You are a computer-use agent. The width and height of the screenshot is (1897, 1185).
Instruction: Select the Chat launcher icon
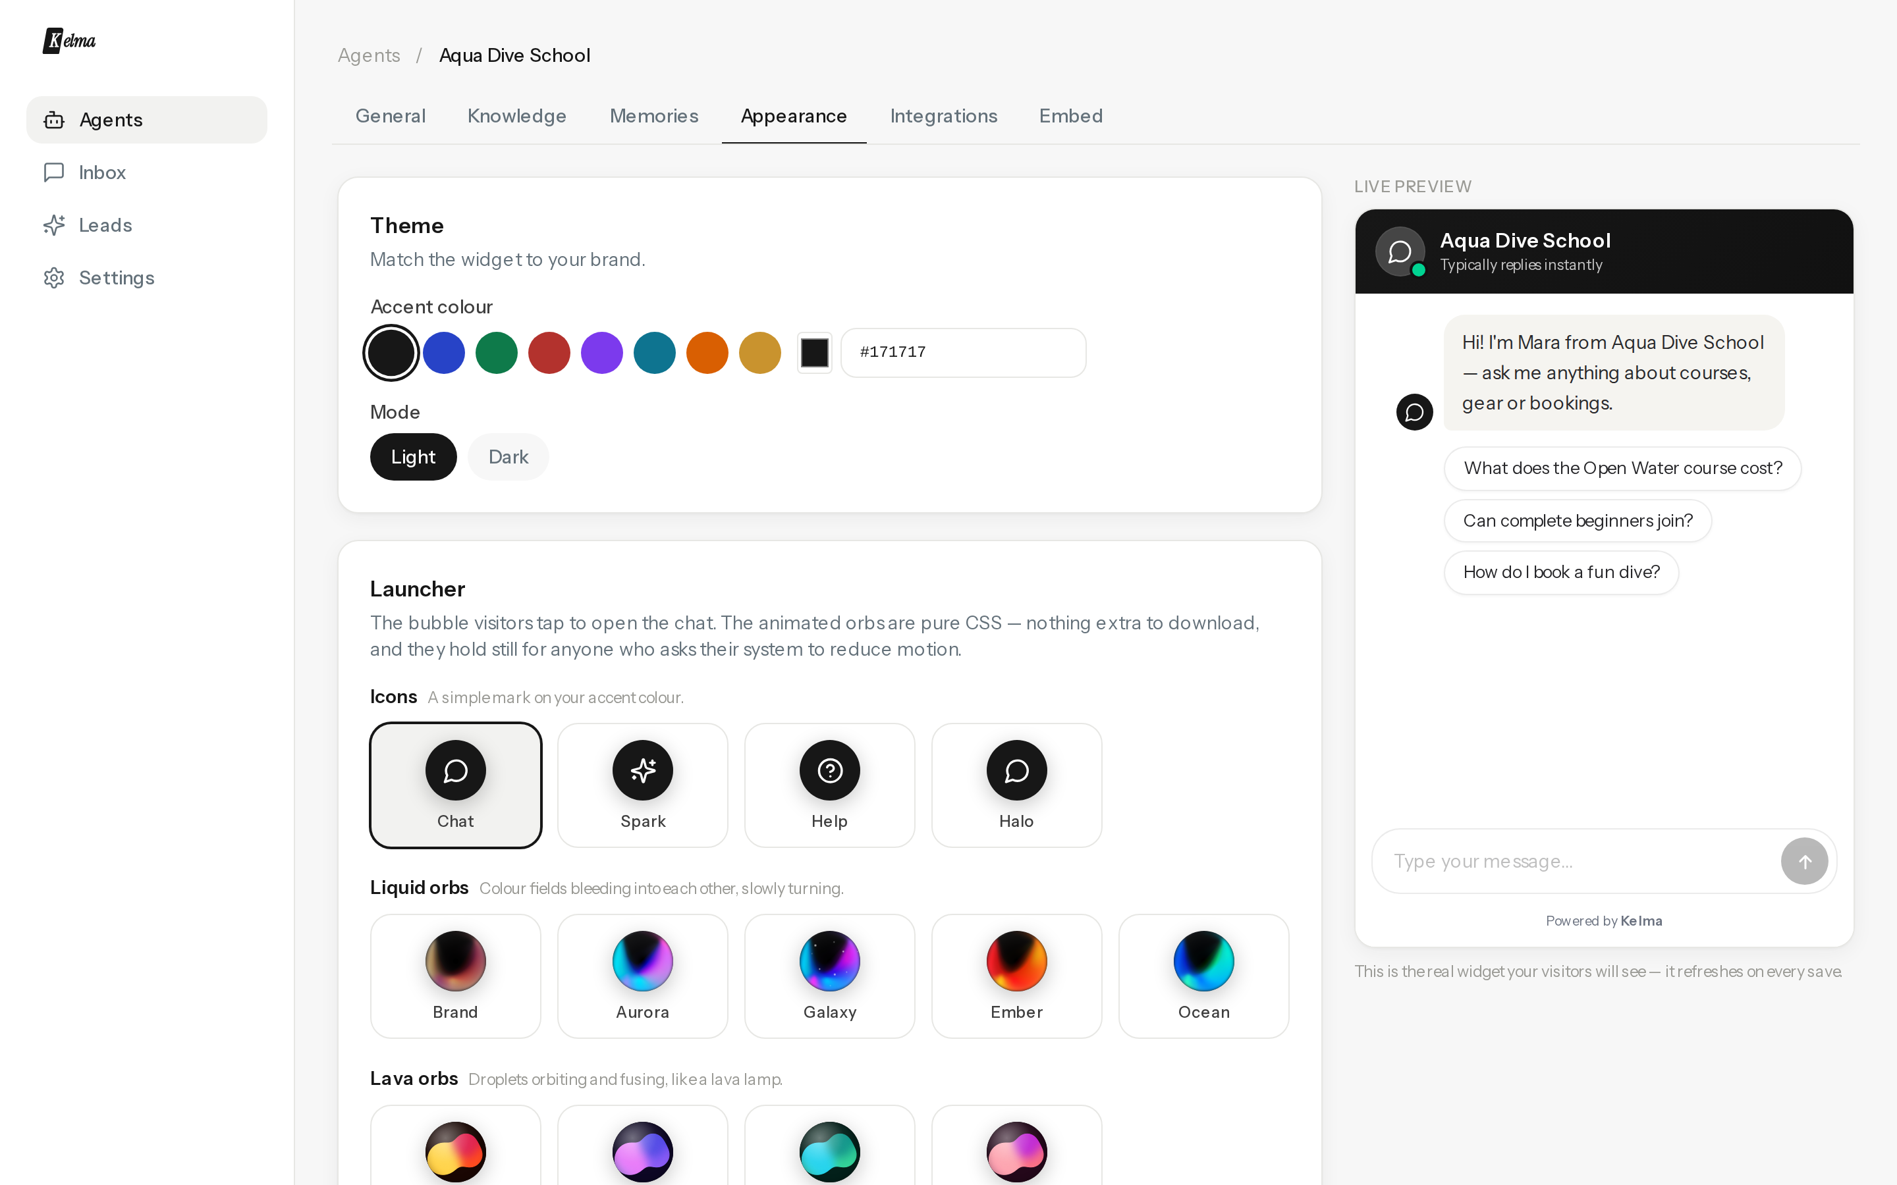coord(455,785)
